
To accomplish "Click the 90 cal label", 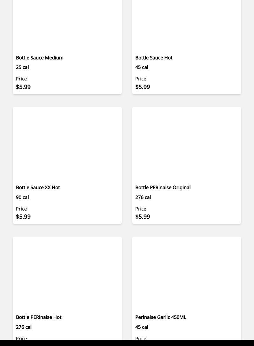I will click(x=22, y=197).
